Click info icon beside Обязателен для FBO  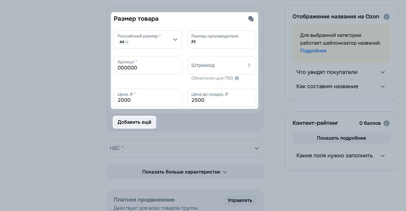click(x=237, y=78)
